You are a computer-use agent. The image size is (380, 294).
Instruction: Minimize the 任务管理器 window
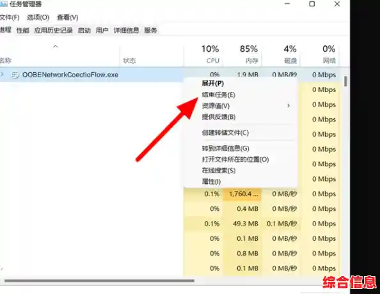point(287,4)
